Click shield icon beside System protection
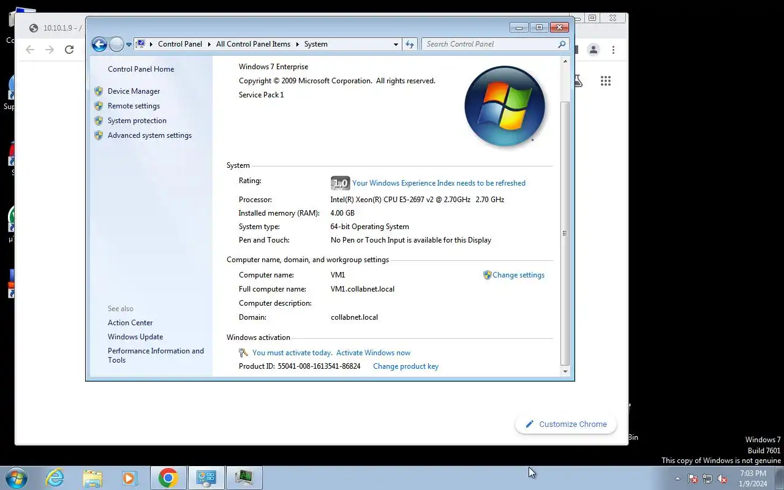 click(99, 121)
